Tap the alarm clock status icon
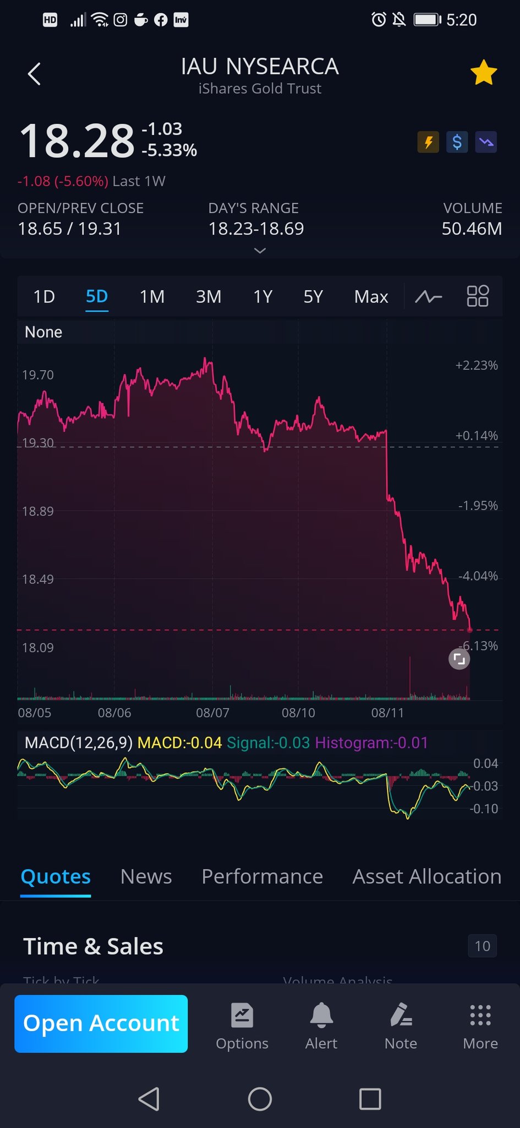 click(379, 20)
